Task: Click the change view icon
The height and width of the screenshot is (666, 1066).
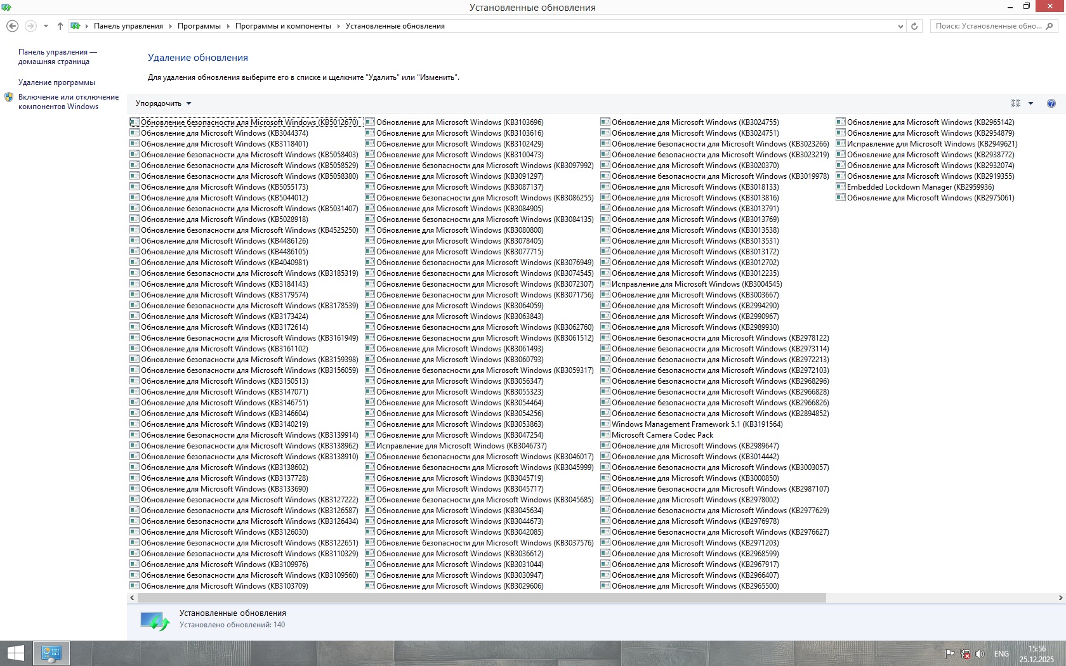Action: click(1015, 103)
